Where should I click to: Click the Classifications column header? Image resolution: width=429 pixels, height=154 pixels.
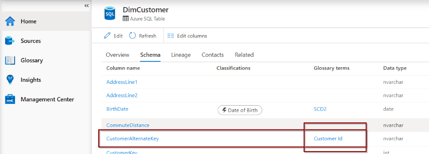(233, 68)
